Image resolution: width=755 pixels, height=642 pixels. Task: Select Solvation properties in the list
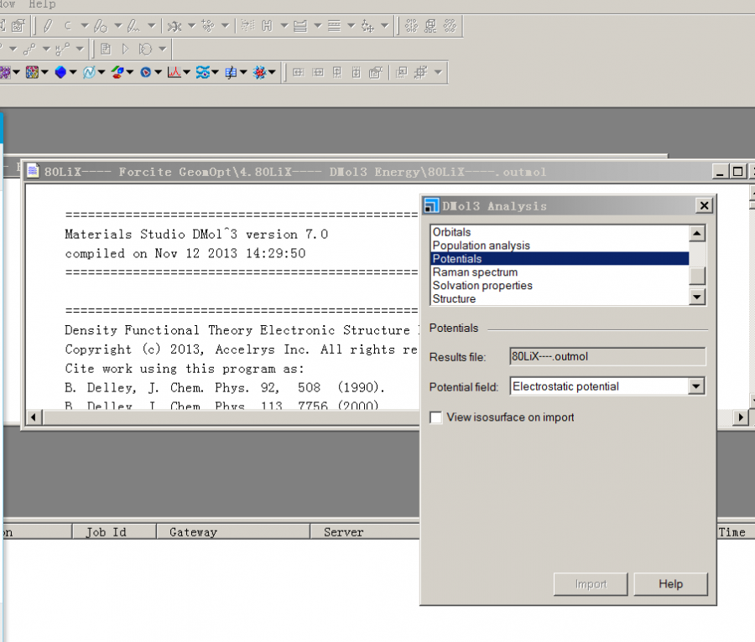click(x=560, y=285)
